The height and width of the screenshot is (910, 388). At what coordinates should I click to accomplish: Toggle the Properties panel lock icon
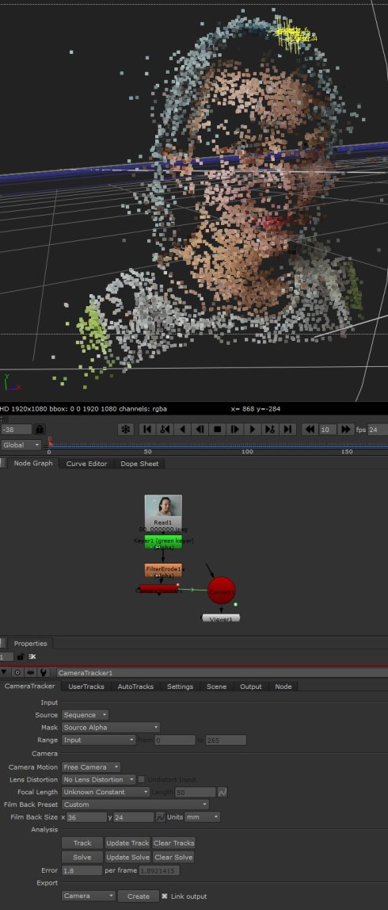21,656
